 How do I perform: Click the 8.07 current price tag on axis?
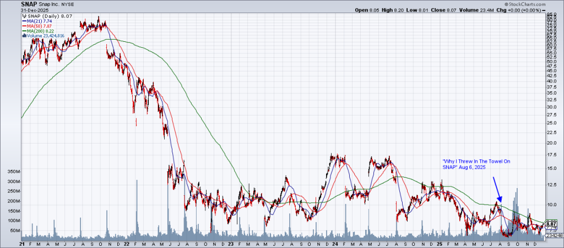552,224
